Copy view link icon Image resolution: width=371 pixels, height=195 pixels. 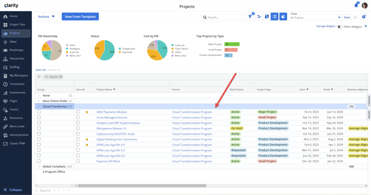(355, 17)
